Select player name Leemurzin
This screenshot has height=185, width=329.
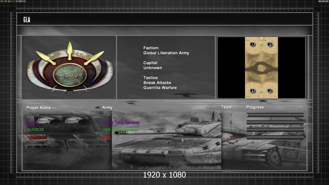pos(36,137)
